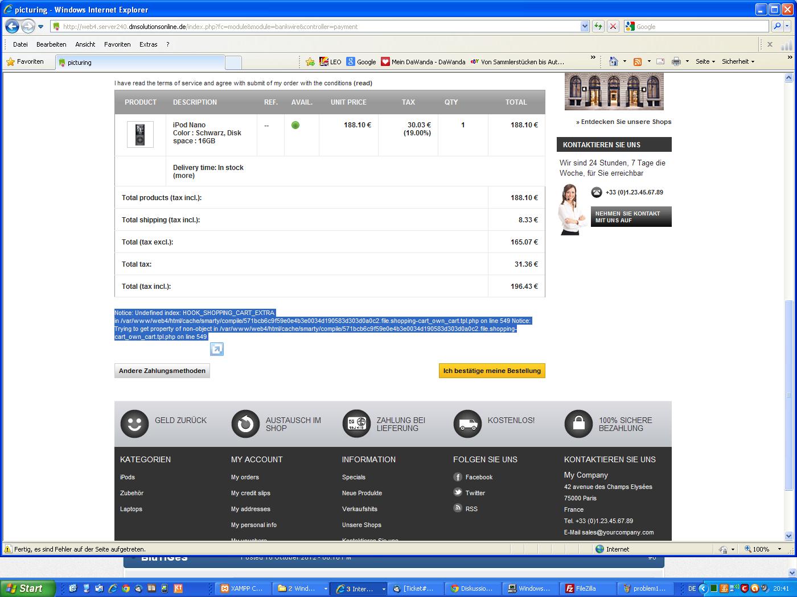797x597 pixels.
Task: Refresh the page with the green arrows icon
Action: 598,27
